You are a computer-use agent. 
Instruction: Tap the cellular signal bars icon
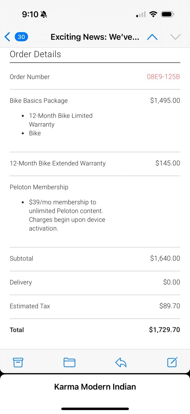point(141,14)
